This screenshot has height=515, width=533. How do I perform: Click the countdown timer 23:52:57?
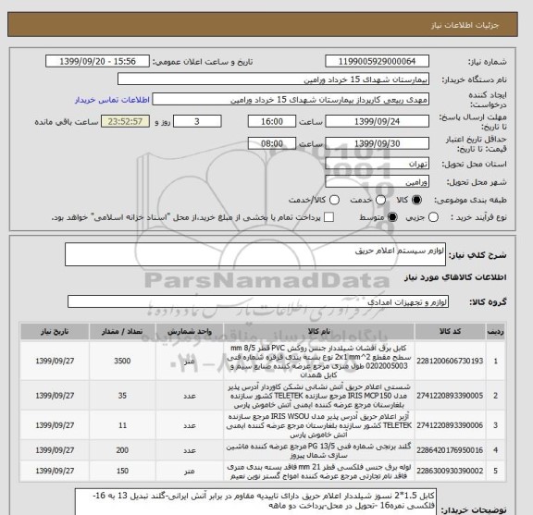coord(125,121)
